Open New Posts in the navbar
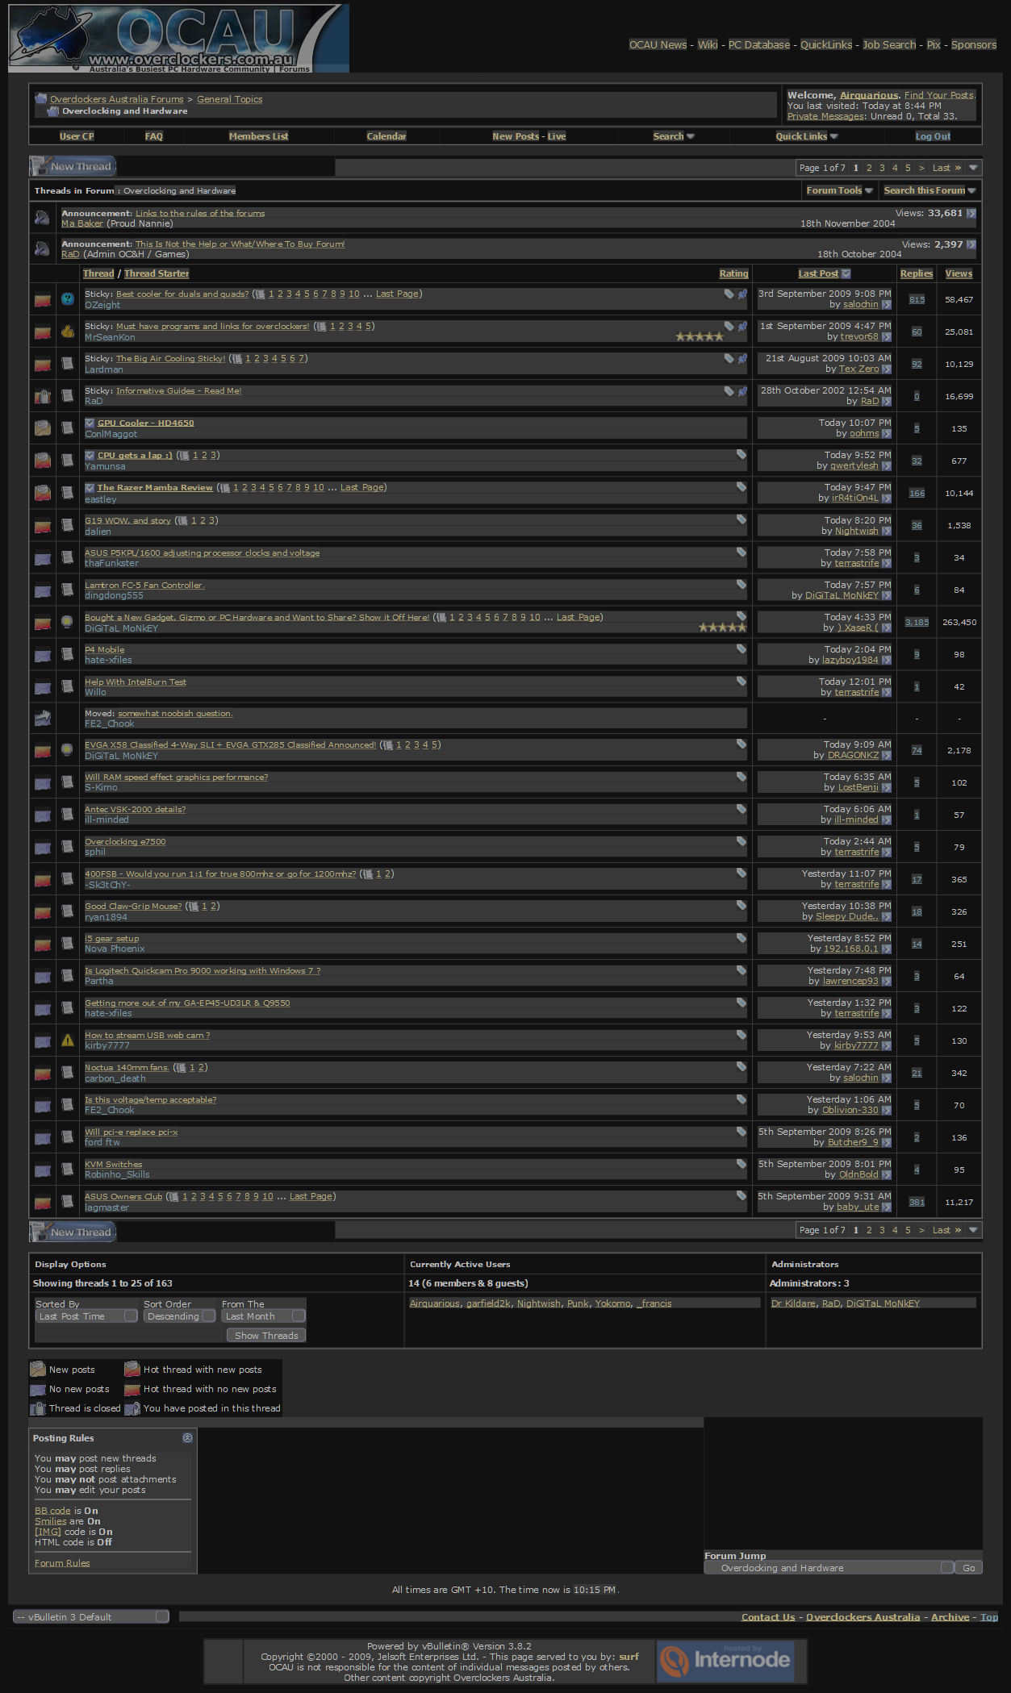This screenshot has width=1011, height=1693. (x=516, y=136)
